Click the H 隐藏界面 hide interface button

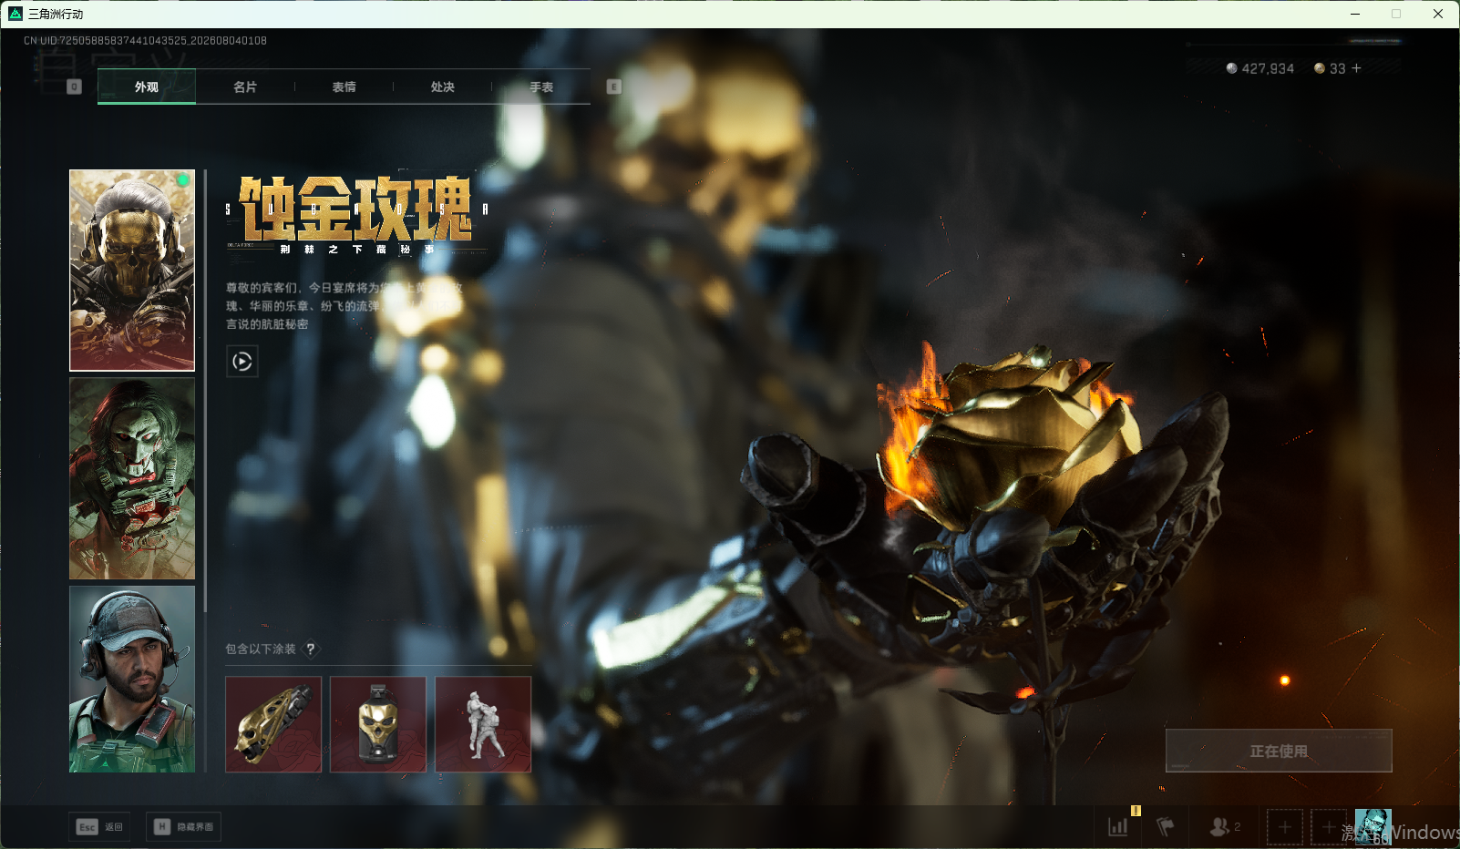pos(183,827)
